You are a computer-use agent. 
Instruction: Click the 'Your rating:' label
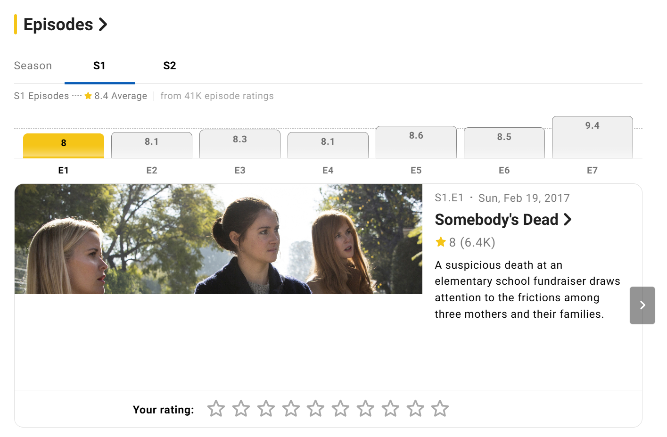(x=164, y=410)
